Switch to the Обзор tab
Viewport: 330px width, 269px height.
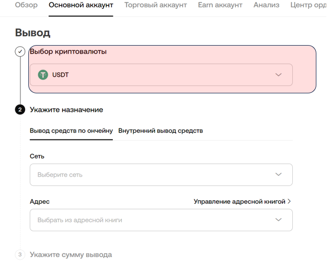point(26,5)
